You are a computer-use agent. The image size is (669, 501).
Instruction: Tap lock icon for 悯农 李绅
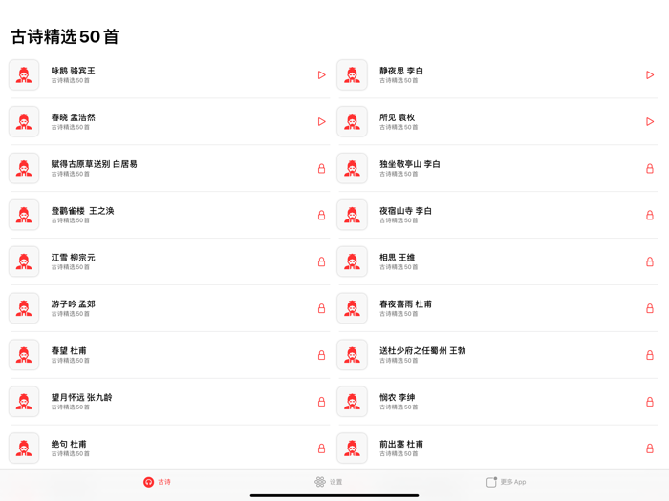pyautogui.click(x=650, y=402)
